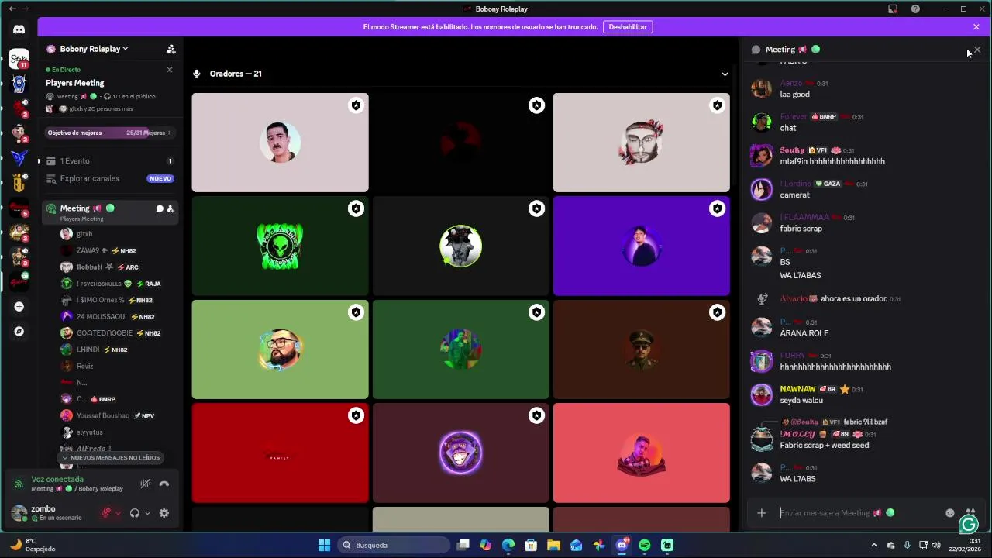The image size is (992, 558).
Task: Open the blue V-shaped logo server
Action: (19, 158)
